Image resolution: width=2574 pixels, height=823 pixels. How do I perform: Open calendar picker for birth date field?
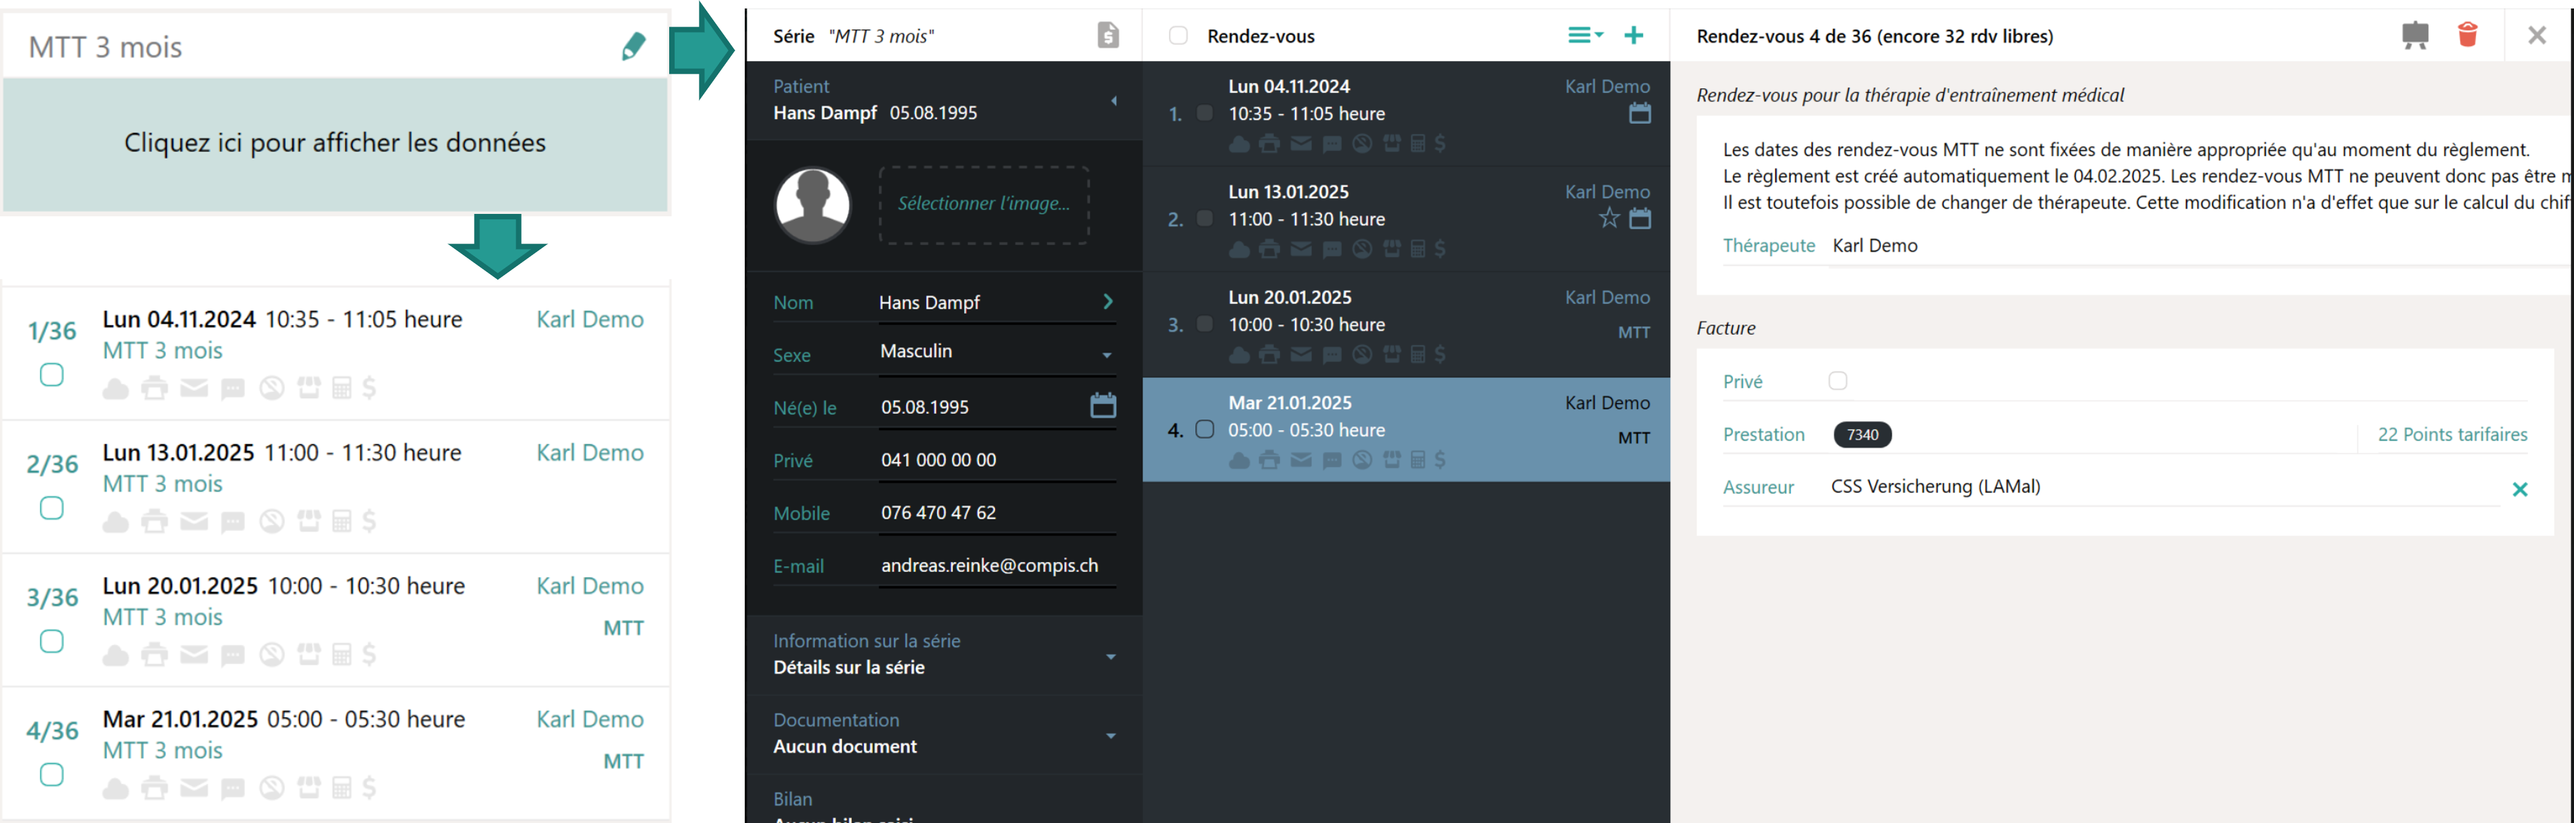click(x=1102, y=405)
